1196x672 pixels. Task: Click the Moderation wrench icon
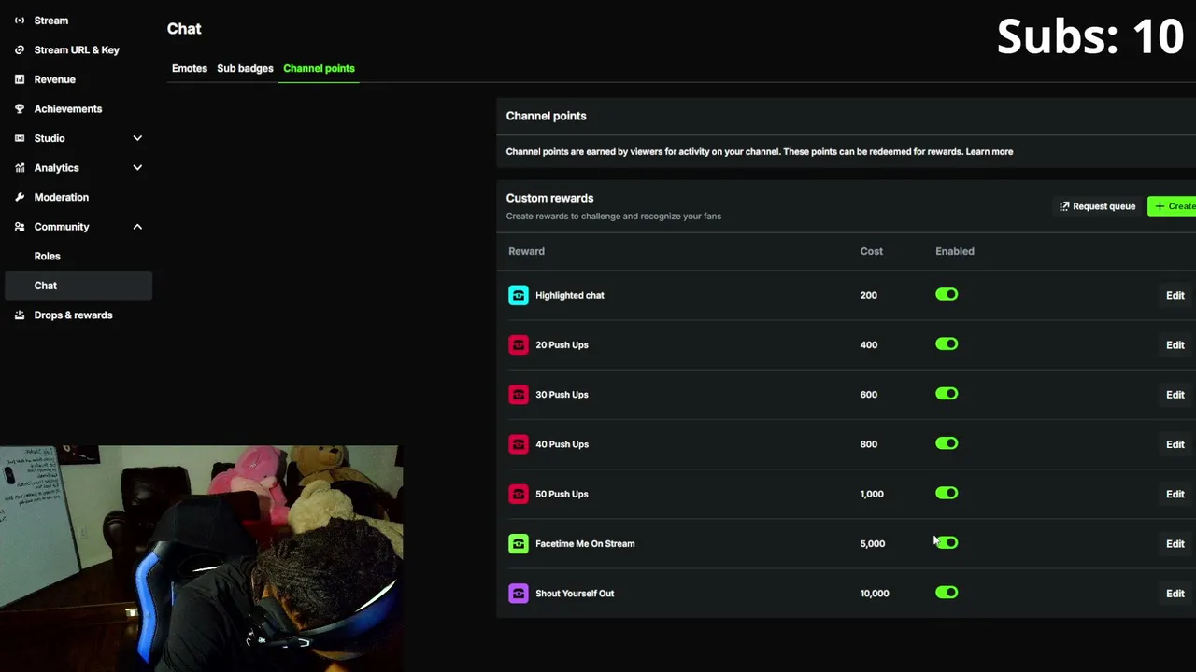point(20,197)
